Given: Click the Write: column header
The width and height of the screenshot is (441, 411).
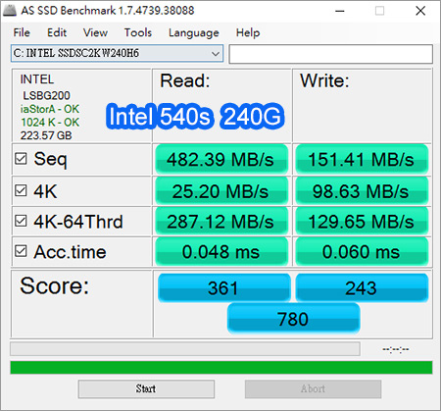Looking at the screenshot, I should coord(324,80).
